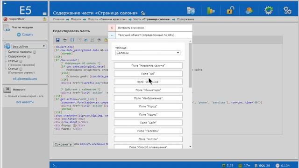This screenshot has height=168, width=299.
Task: Click the site globe icon beside beaublive
Action: [x=7, y=46]
